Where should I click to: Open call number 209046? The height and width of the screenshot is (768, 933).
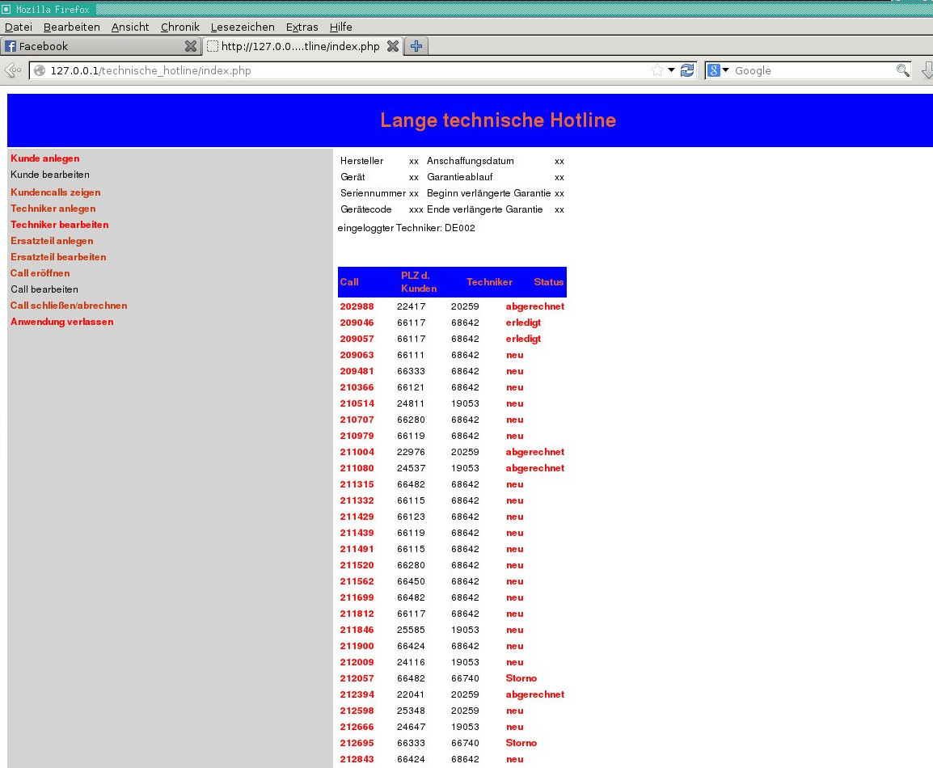[357, 323]
